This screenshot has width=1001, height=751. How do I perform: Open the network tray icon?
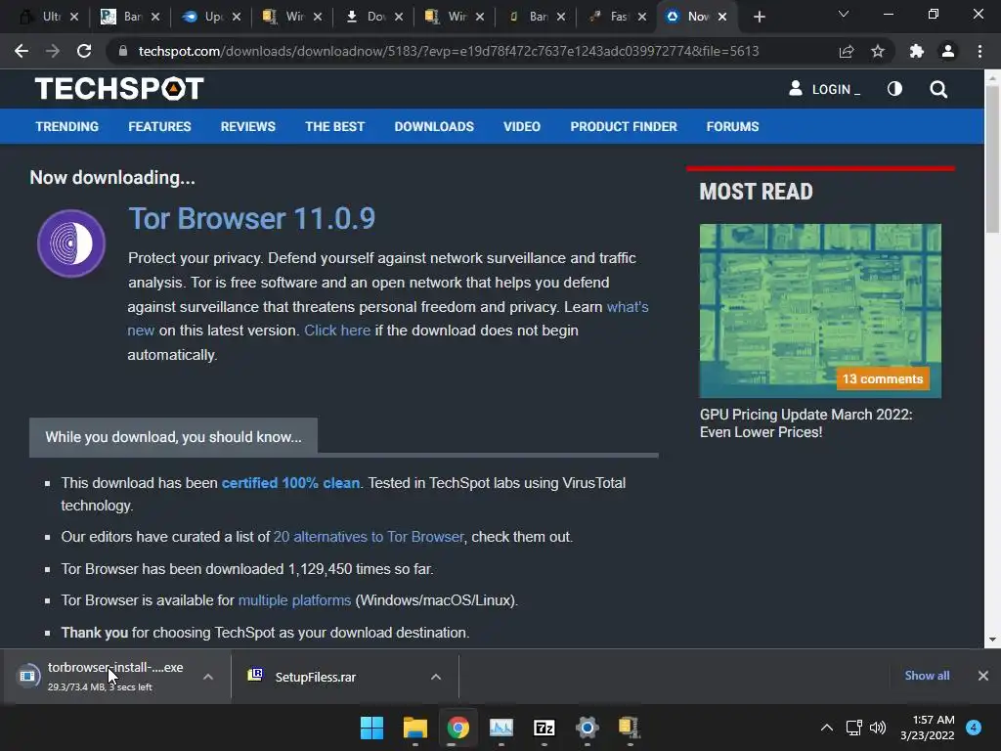pos(853,728)
